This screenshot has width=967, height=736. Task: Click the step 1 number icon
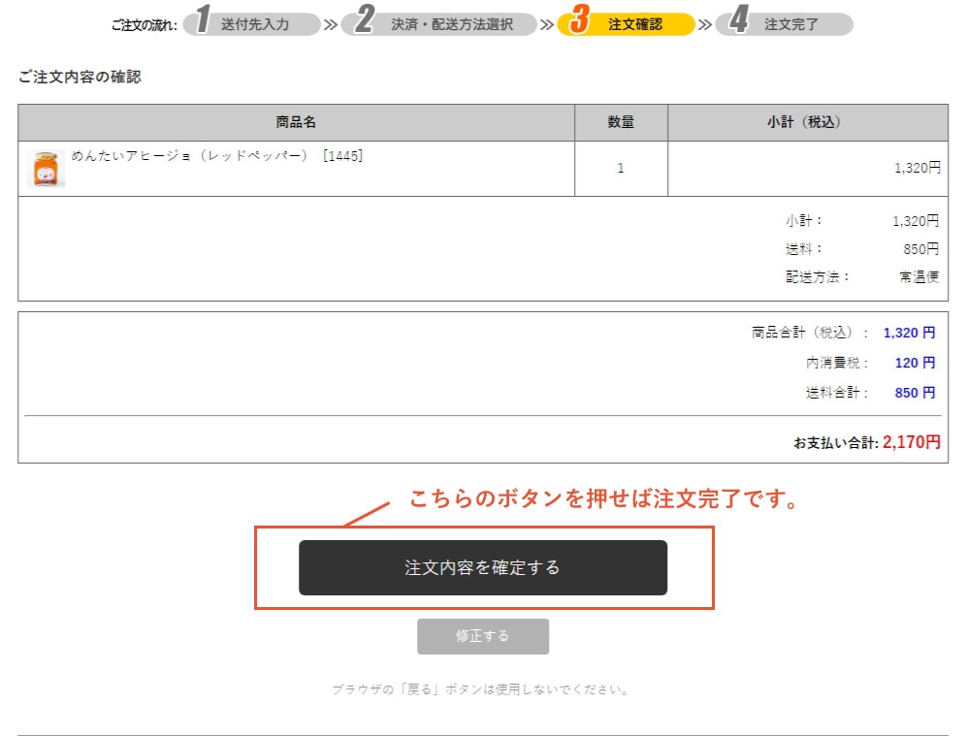203,22
